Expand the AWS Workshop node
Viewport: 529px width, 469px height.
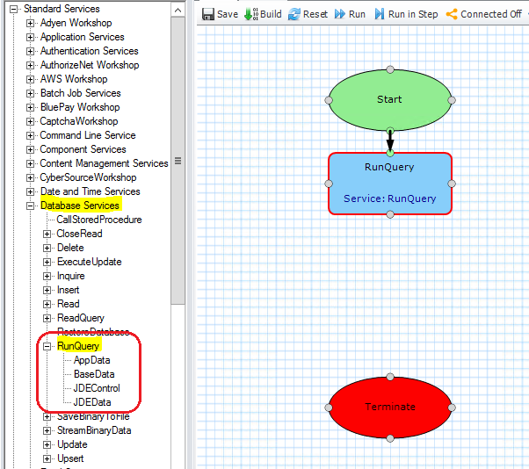31,80
